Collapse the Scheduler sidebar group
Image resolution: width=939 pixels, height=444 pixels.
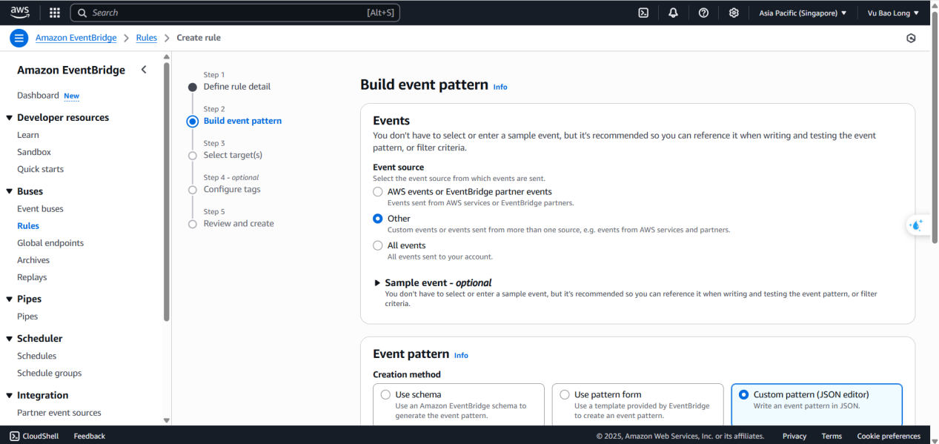coord(9,339)
